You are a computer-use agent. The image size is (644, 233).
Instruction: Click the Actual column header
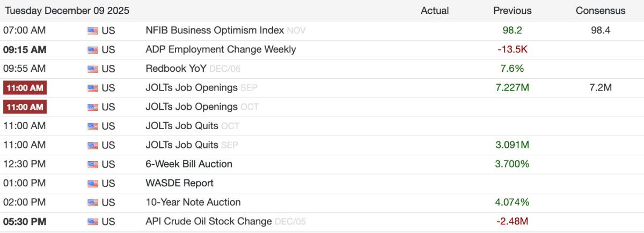(435, 11)
